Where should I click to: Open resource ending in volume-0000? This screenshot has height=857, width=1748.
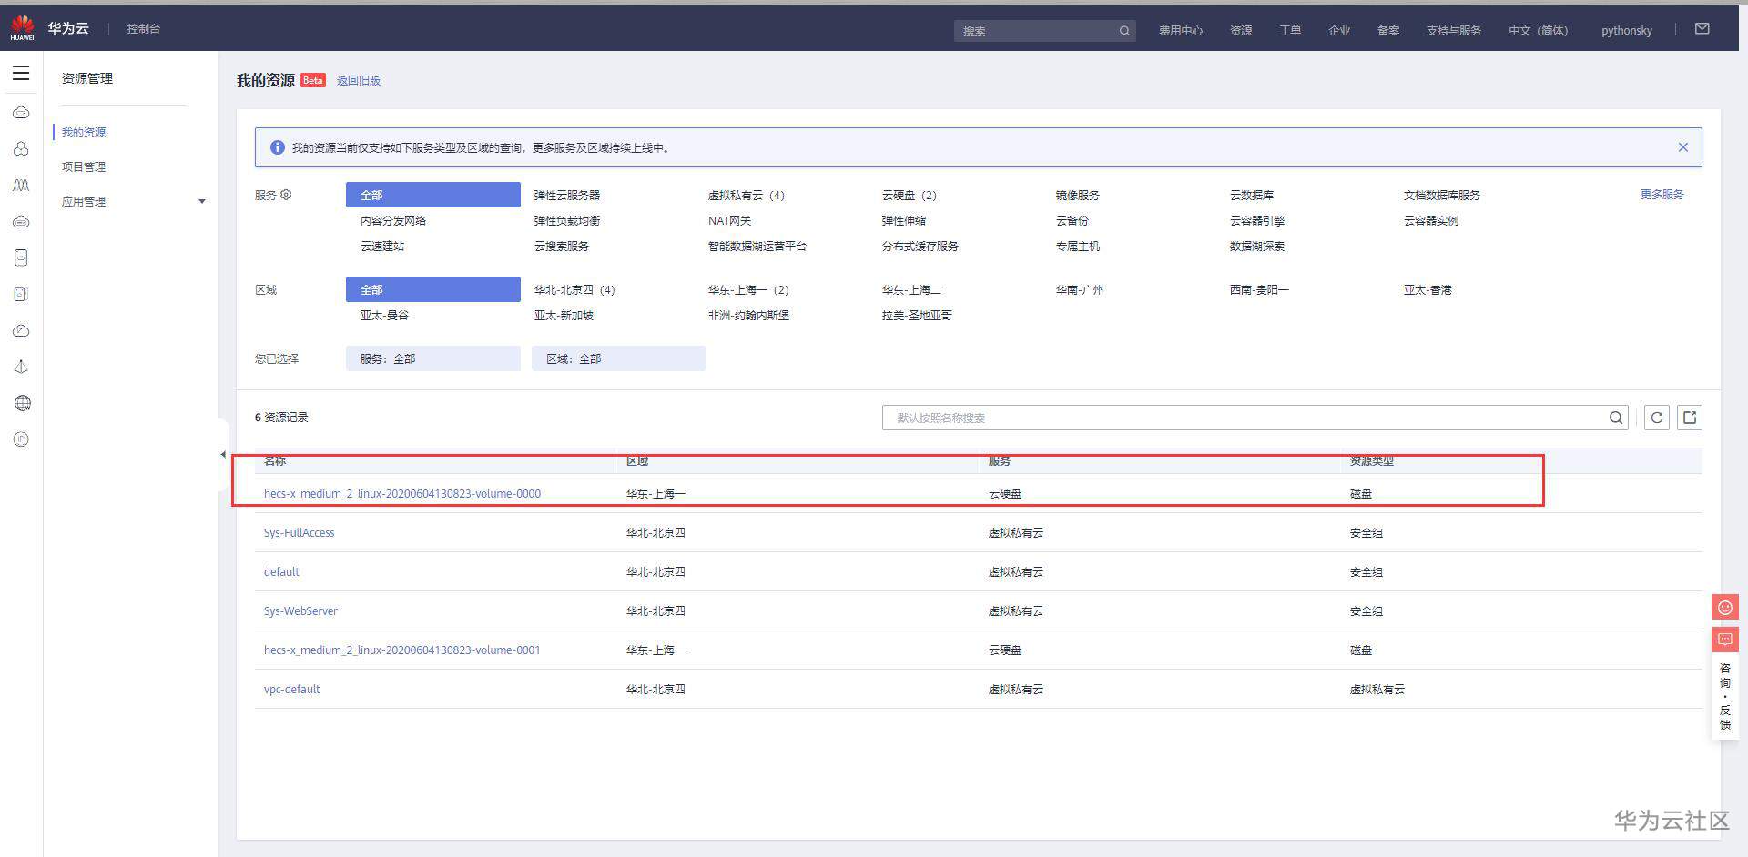tap(402, 494)
